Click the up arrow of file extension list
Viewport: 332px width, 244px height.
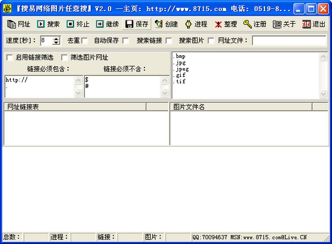(x=323, y=57)
